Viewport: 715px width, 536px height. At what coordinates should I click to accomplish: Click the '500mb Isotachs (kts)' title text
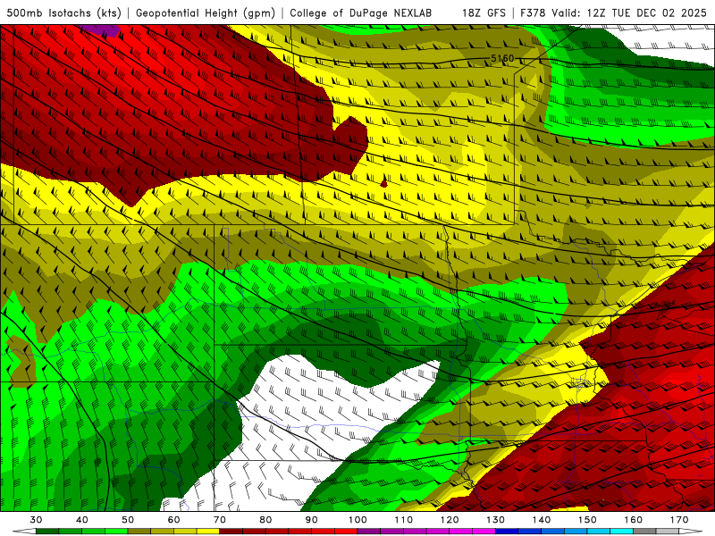[x=64, y=13]
